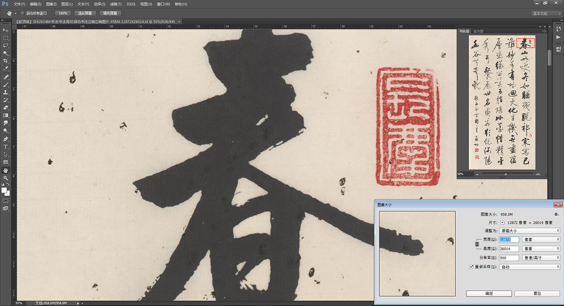Select the Healing Brush tool
The width and height of the screenshot is (564, 306).
[x=6, y=77]
